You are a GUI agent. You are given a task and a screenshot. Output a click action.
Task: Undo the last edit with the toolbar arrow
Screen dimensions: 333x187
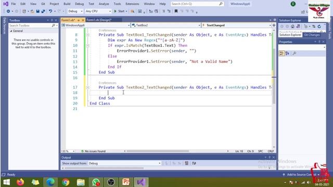pyautogui.click(x=50, y=11)
